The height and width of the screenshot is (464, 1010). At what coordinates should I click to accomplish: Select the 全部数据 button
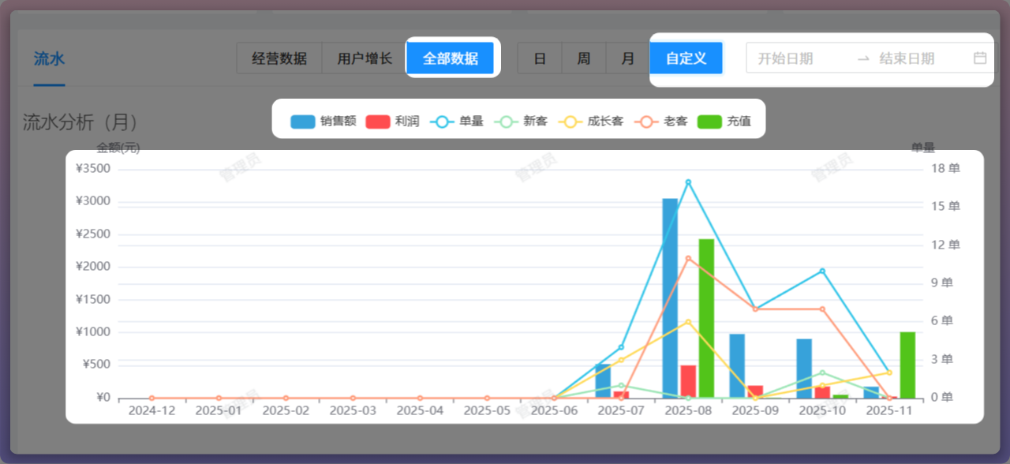point(451,58)
